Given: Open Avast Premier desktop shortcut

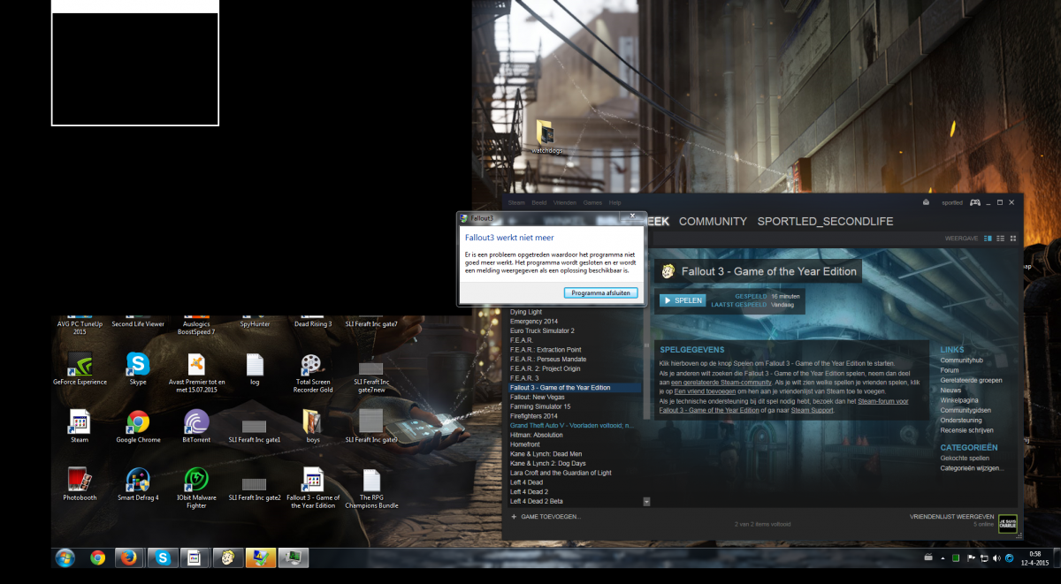Looking at the screenshot, I should (196, 373).
